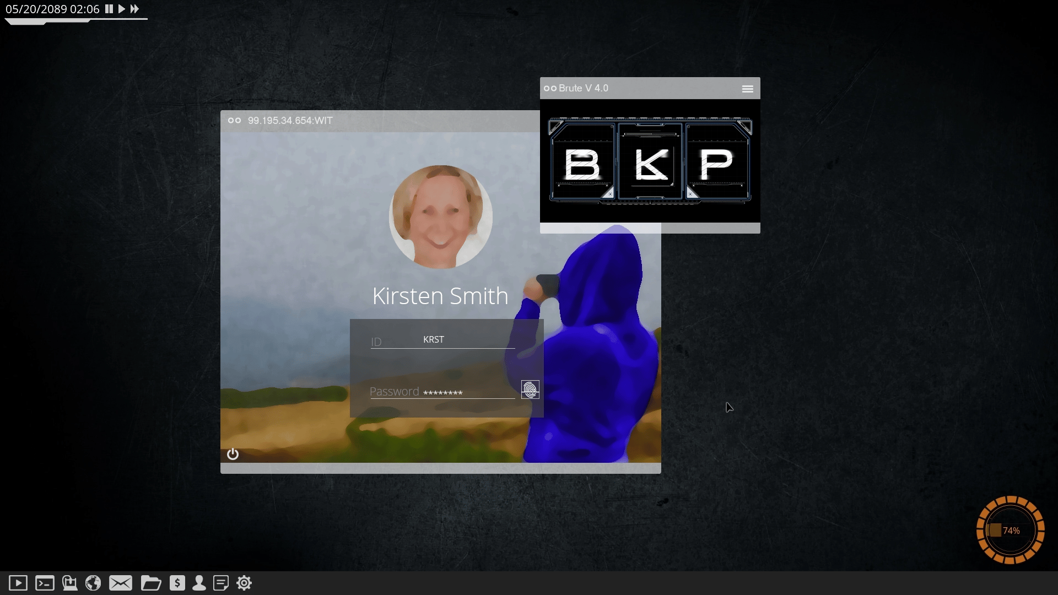Open the Brute V 4.0 hamburger menu
The image size is (1058, 595).
coord(747,89)
